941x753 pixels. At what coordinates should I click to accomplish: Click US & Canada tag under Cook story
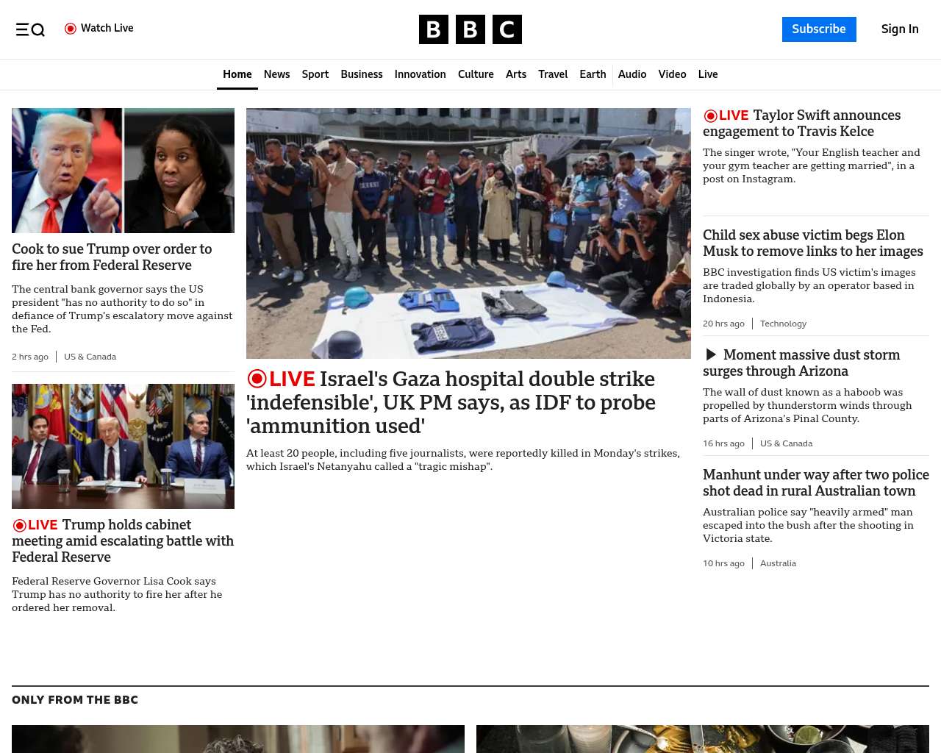(x=90, y=357)
